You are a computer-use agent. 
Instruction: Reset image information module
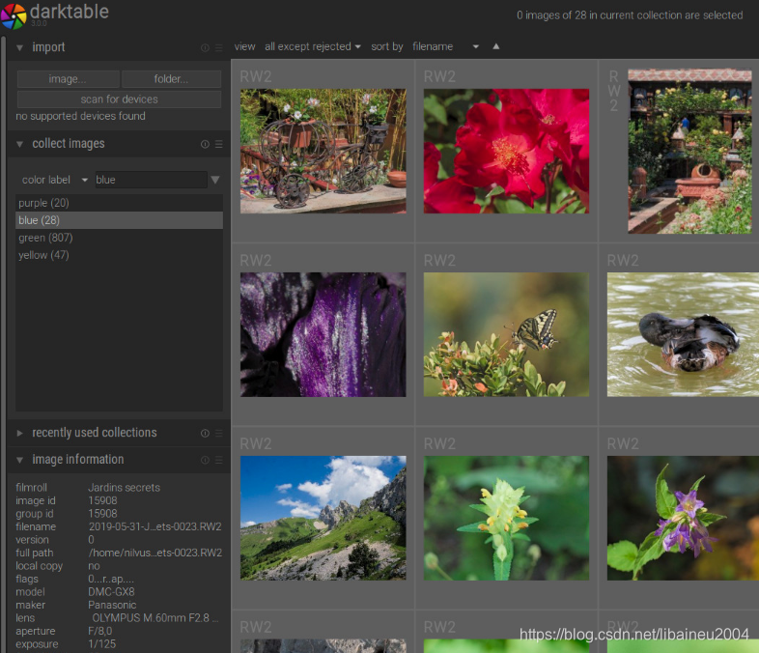pyautogui.click(x=205, y=460)
